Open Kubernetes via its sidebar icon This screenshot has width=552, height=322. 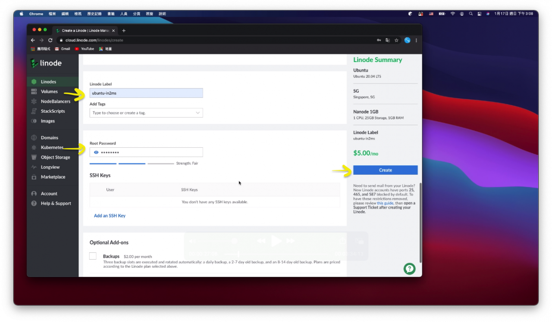[x=34, y=148]
